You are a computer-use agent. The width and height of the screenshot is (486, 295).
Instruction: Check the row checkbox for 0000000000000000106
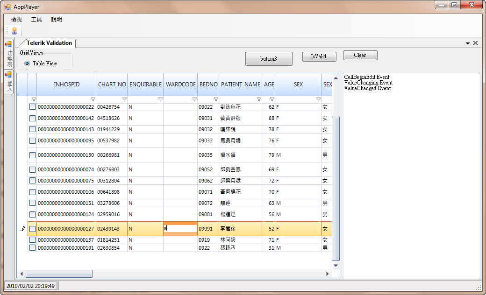click(32, 192)
